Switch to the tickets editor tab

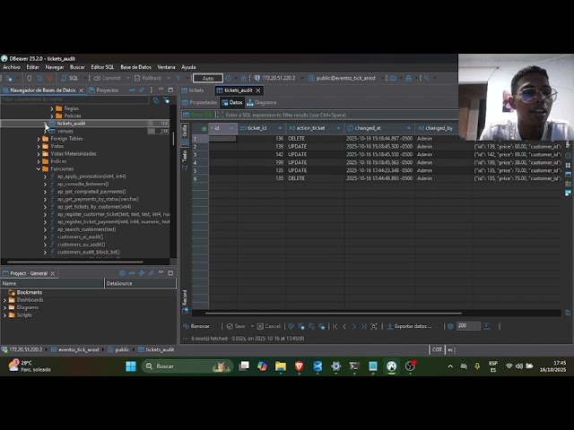coord(193,90)
